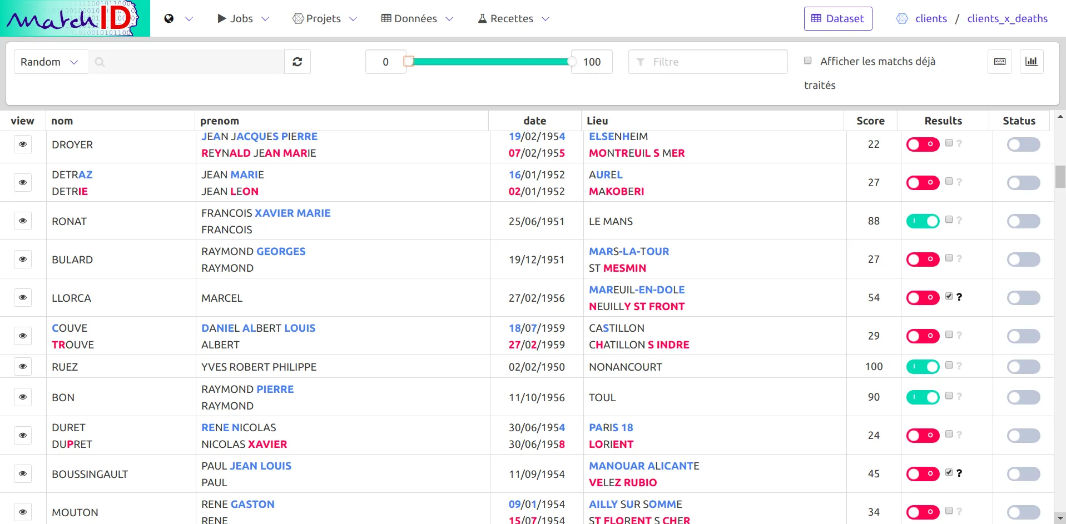
Task: Open the Données menu
Action: point(415,18)
